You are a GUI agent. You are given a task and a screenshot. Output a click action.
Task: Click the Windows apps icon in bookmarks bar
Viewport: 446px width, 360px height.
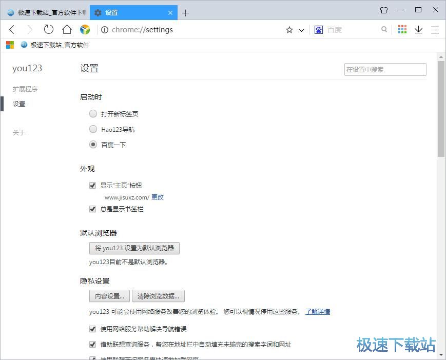pyautogui.click(x=10, y=45)
